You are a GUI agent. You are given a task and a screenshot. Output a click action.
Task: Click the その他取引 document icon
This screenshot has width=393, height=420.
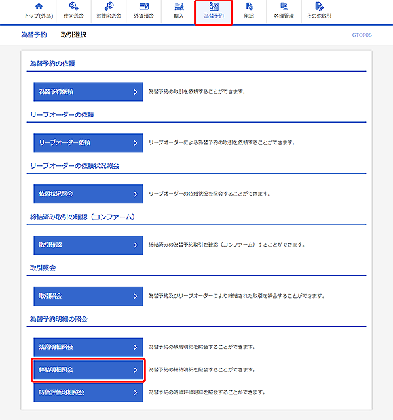[x=319, y=6]
